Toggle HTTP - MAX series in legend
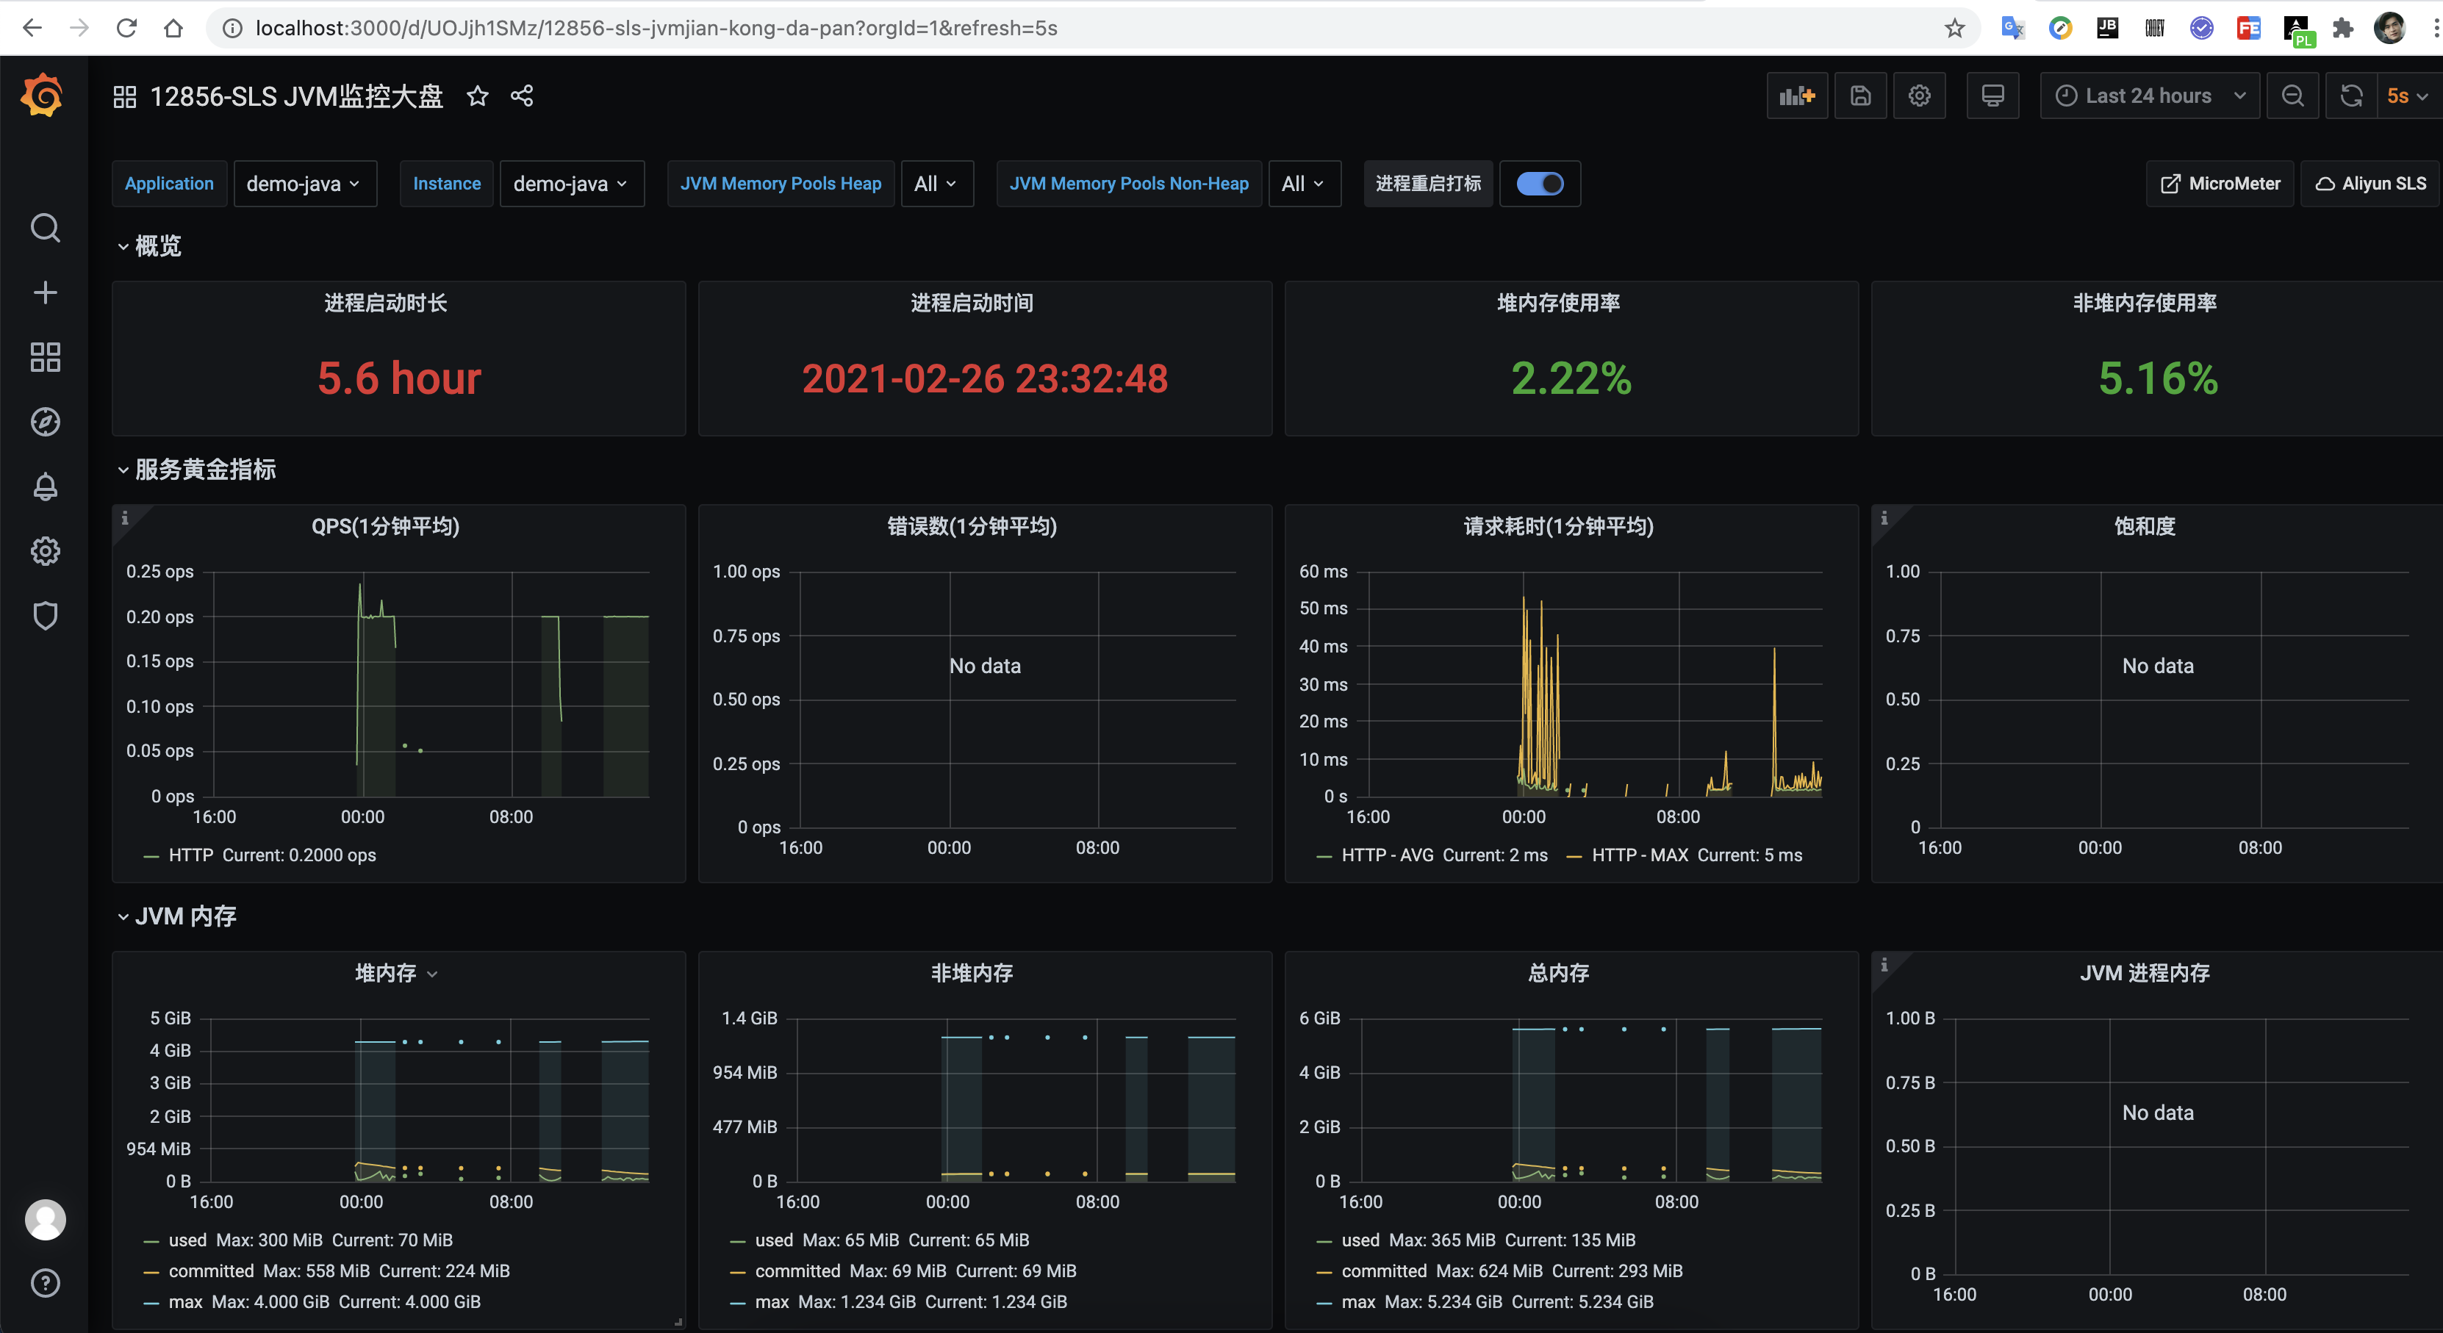The image size is (2443, 1333). point(1639,855)
